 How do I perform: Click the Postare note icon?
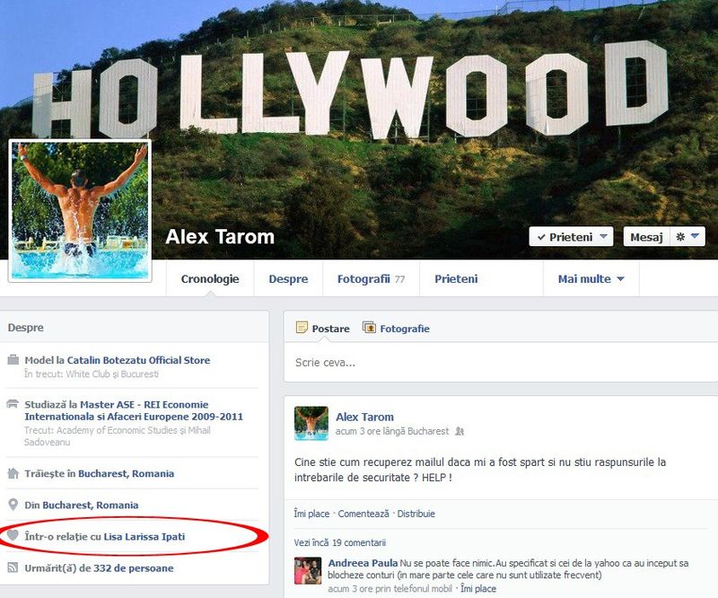(x=302, y=327)
